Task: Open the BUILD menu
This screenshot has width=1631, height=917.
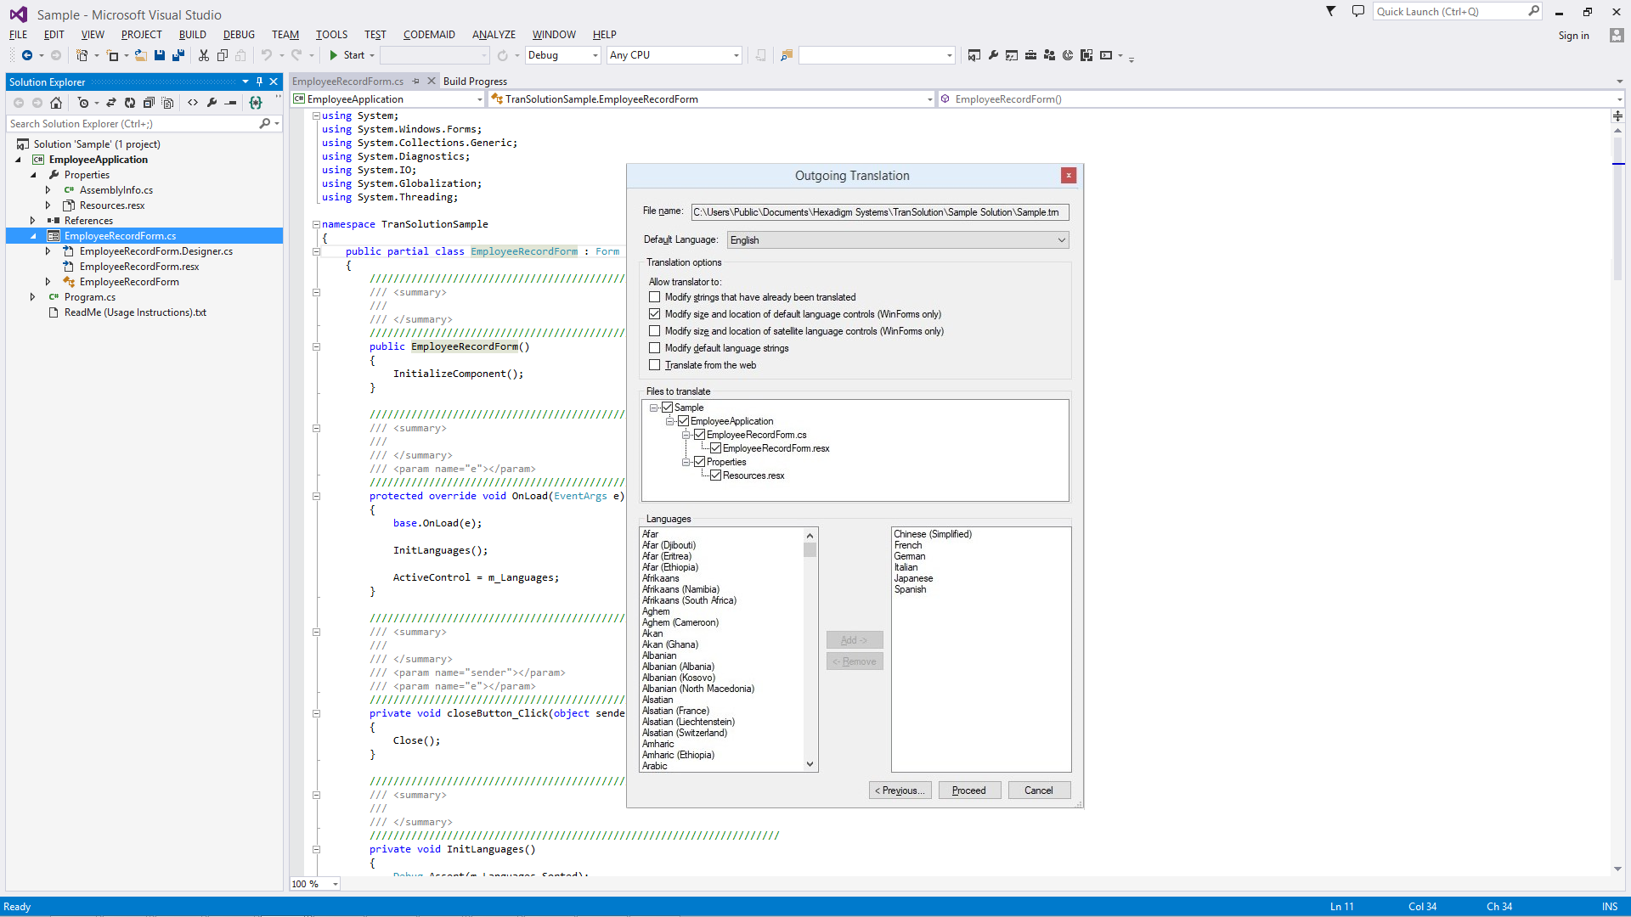Action: coord(192,35)
